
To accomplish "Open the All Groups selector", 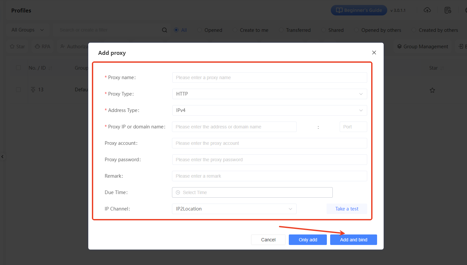I will pos(28,30).
